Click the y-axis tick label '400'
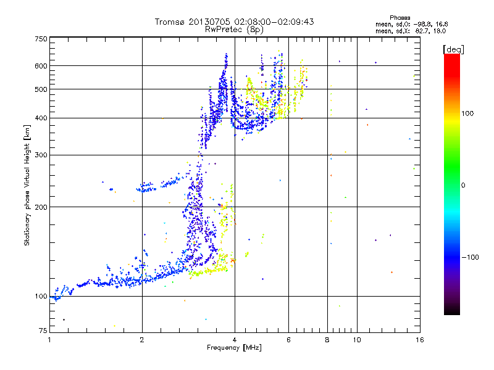This screenshot has height=370, width=494. (x=41, y=118)
